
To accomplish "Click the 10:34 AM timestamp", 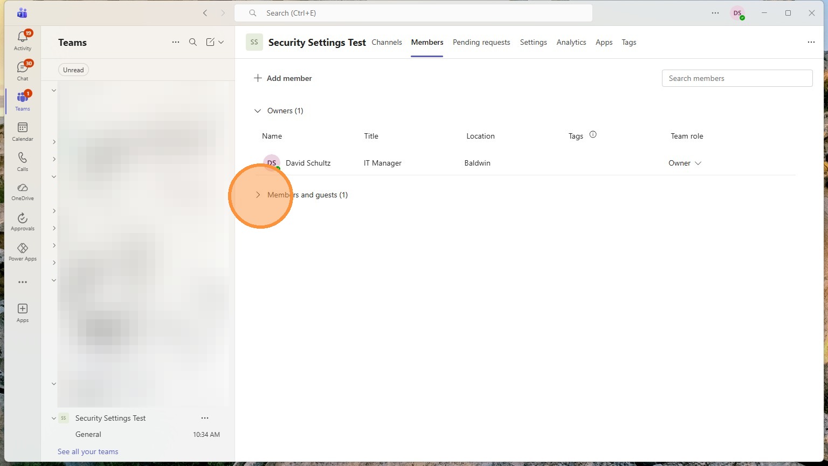I will pos(206,434).
